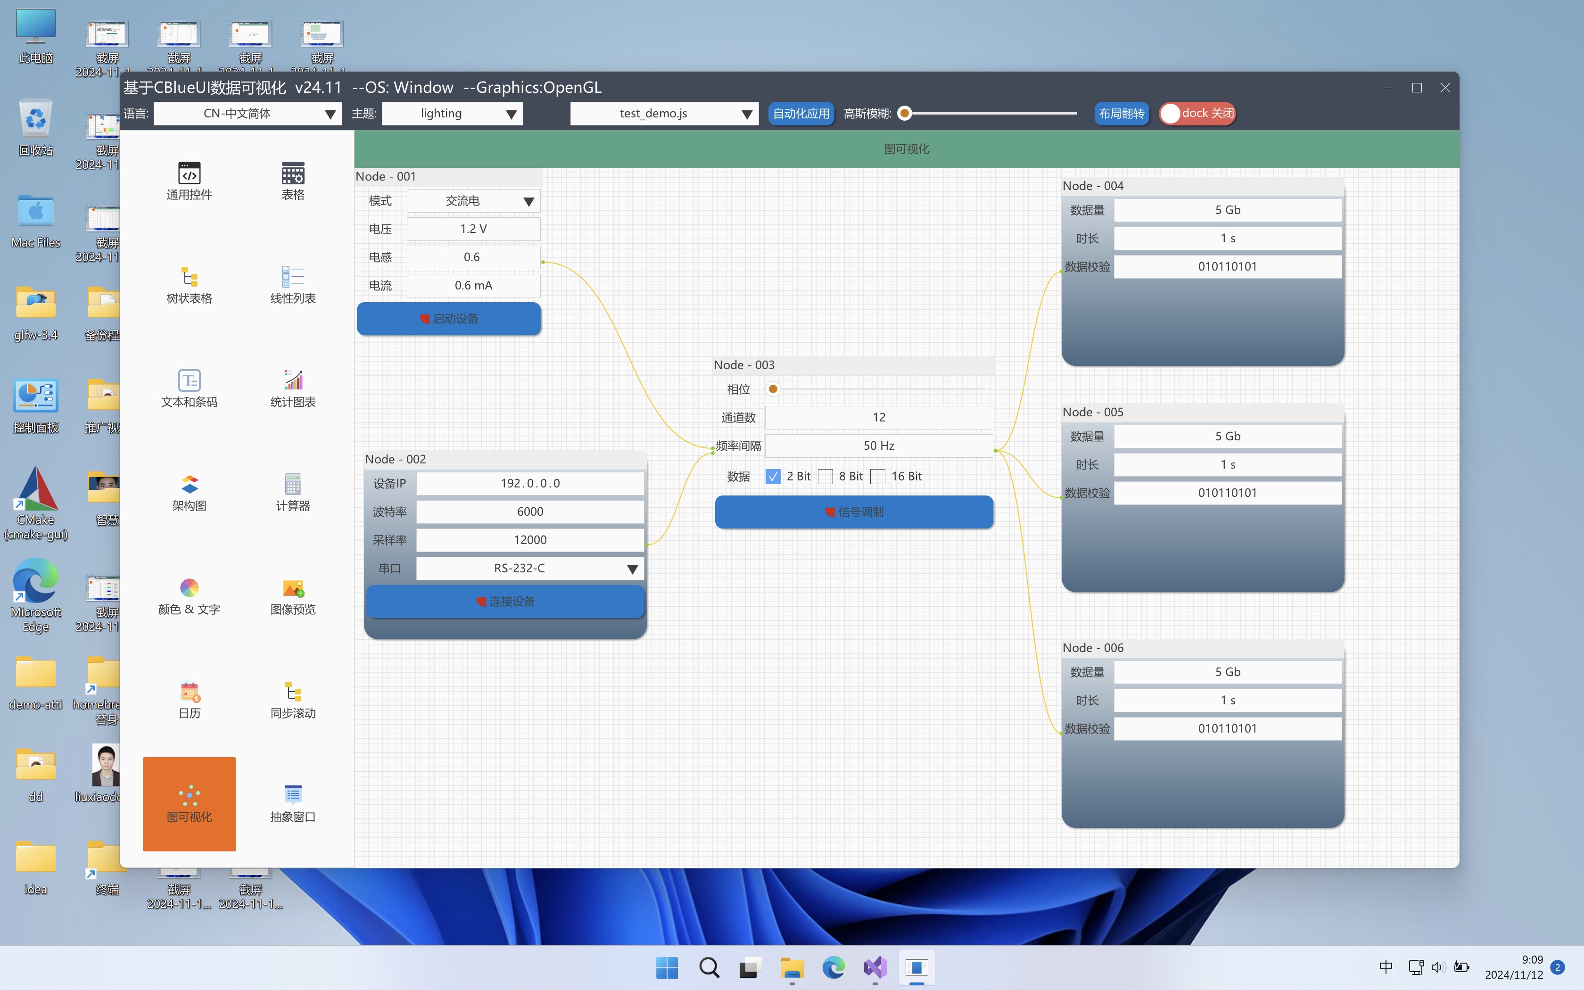The image size is (1584, 990).
Task: Toggle the dock 关闭 switch
Action: coord(1197,113)
